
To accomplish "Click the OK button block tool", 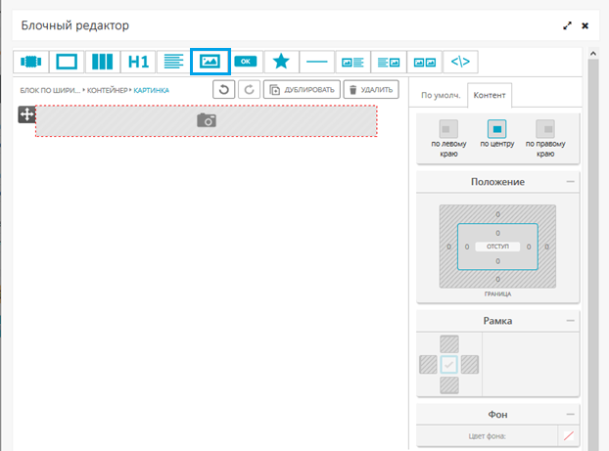I will click(246, 62).
